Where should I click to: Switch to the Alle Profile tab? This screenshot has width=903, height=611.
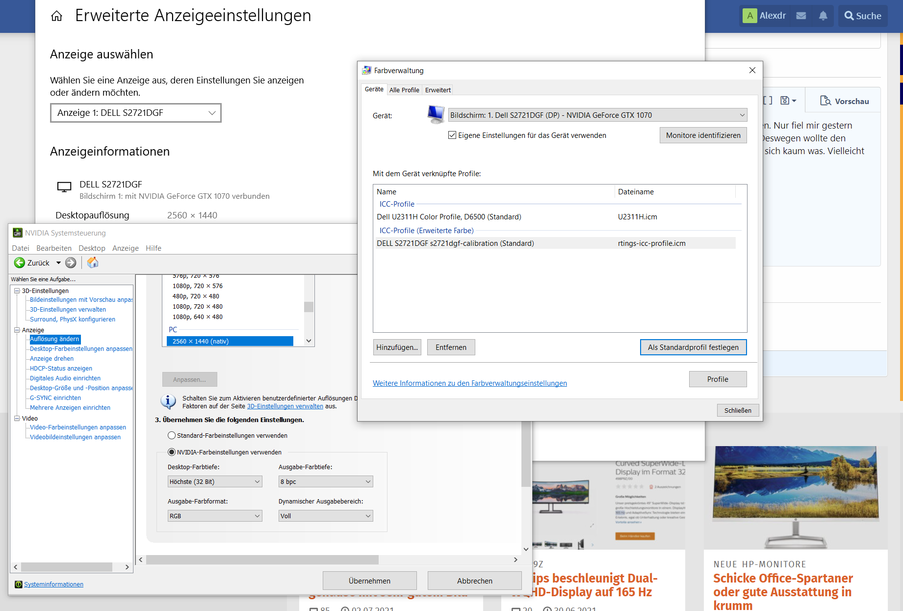[404, 90]
